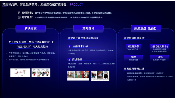Click the 主播话术引导 heading
This screenshot has width=176, height=99.
point(80,46)
